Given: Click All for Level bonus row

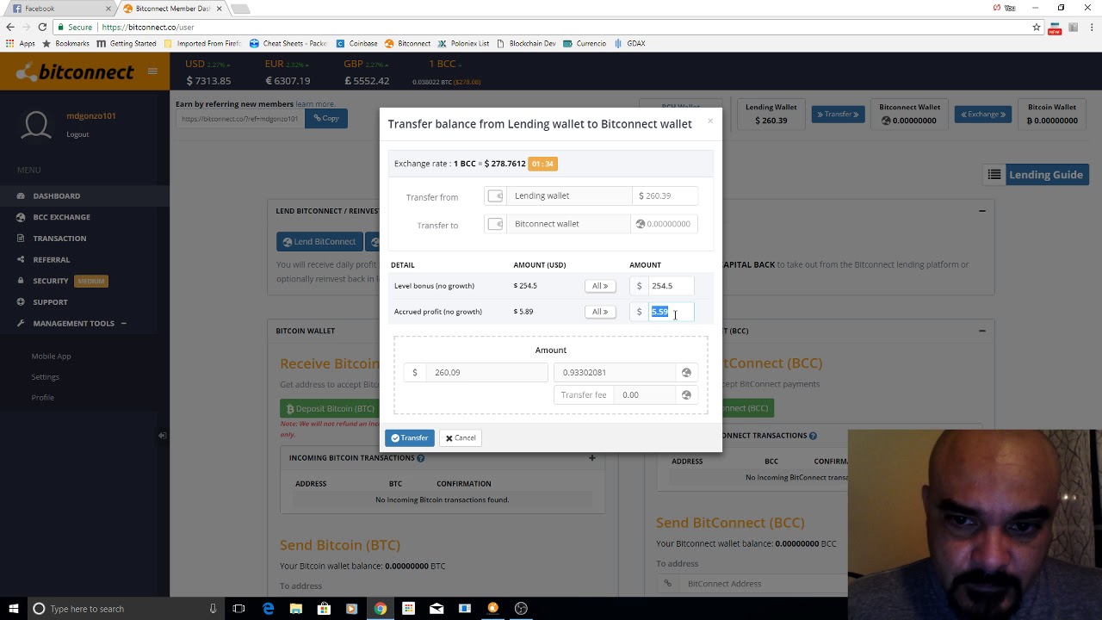Looking at the screenshot, I should (599, 286).
